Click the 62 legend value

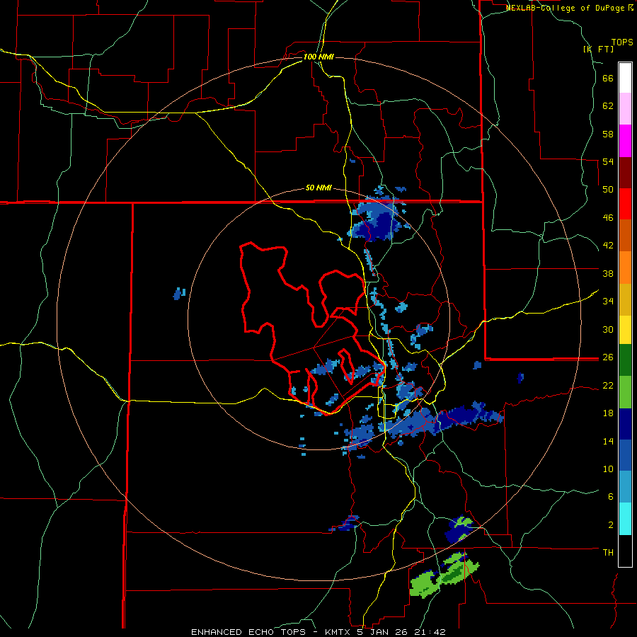(608, 105)
